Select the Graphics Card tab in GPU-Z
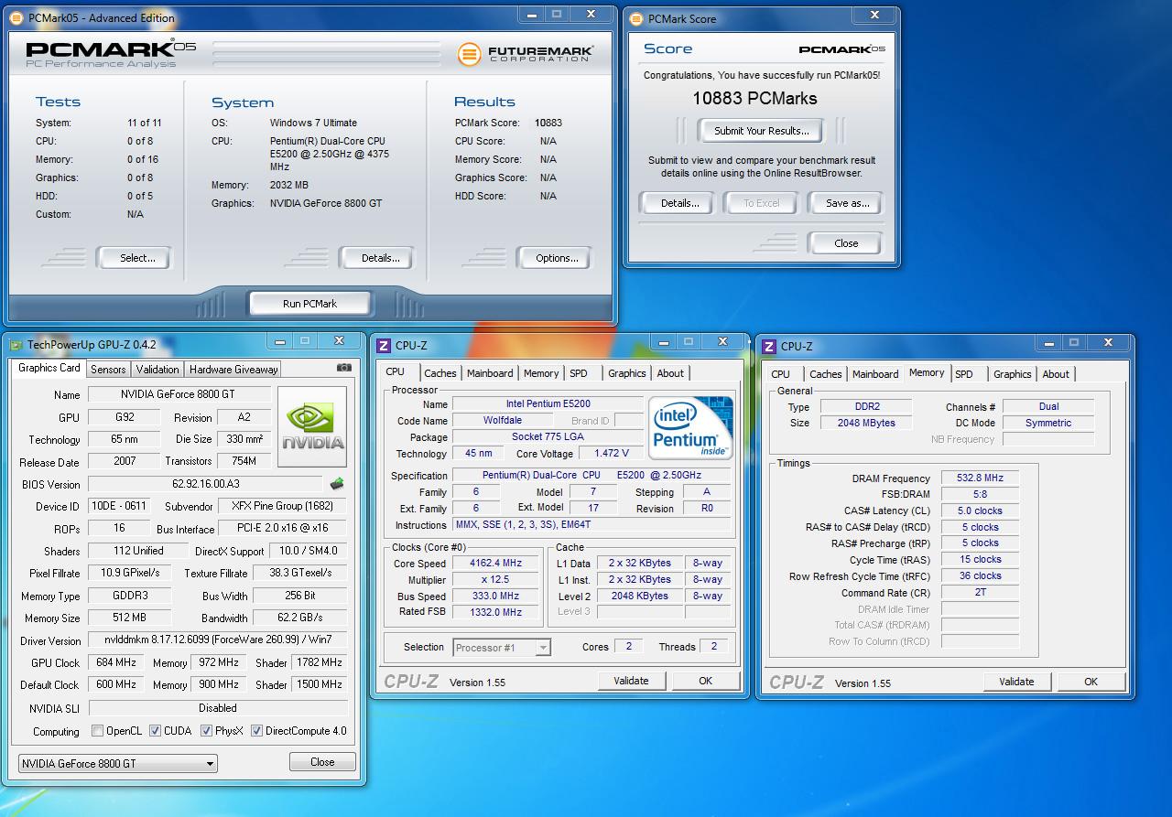 49,368
